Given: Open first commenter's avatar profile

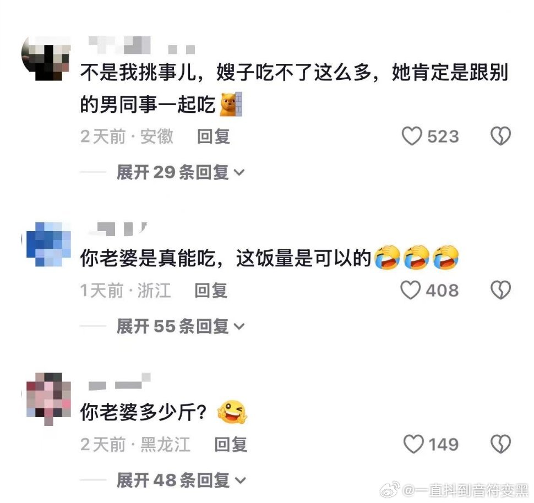Looking at the screenshot, I should pos(46,58).
